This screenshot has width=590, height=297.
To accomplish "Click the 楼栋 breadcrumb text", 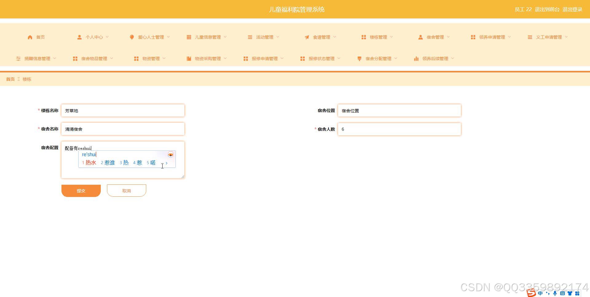I will click(27, 79).
